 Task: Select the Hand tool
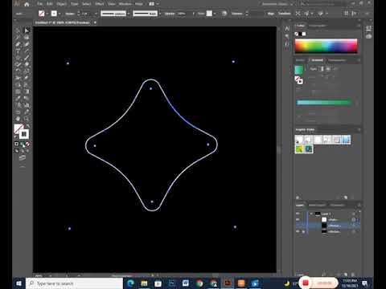(18, 119)
